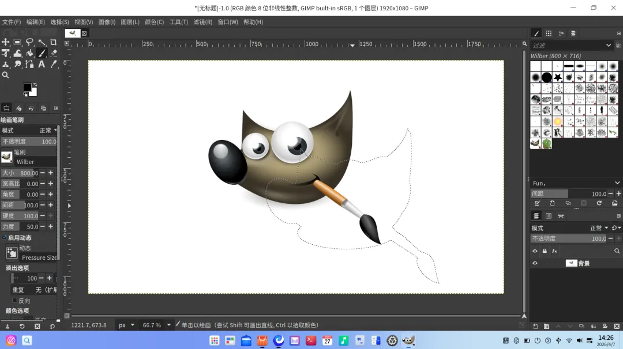This screenshot has width=623, height=349.
Task: Select the Smudge tool
Action: pyautogui.click(x=17, y=64)
